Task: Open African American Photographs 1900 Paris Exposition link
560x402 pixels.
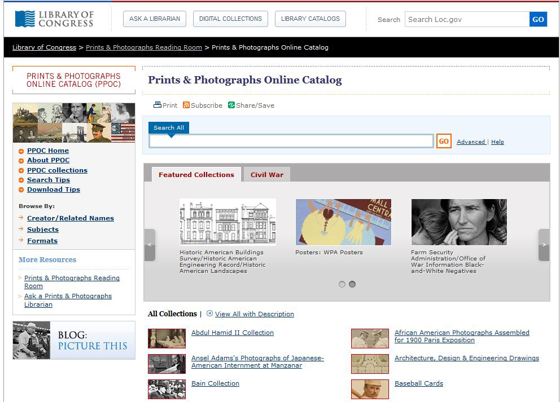Action: (x=462, y=336)
